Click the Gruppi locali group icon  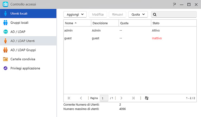coord(5,23)
